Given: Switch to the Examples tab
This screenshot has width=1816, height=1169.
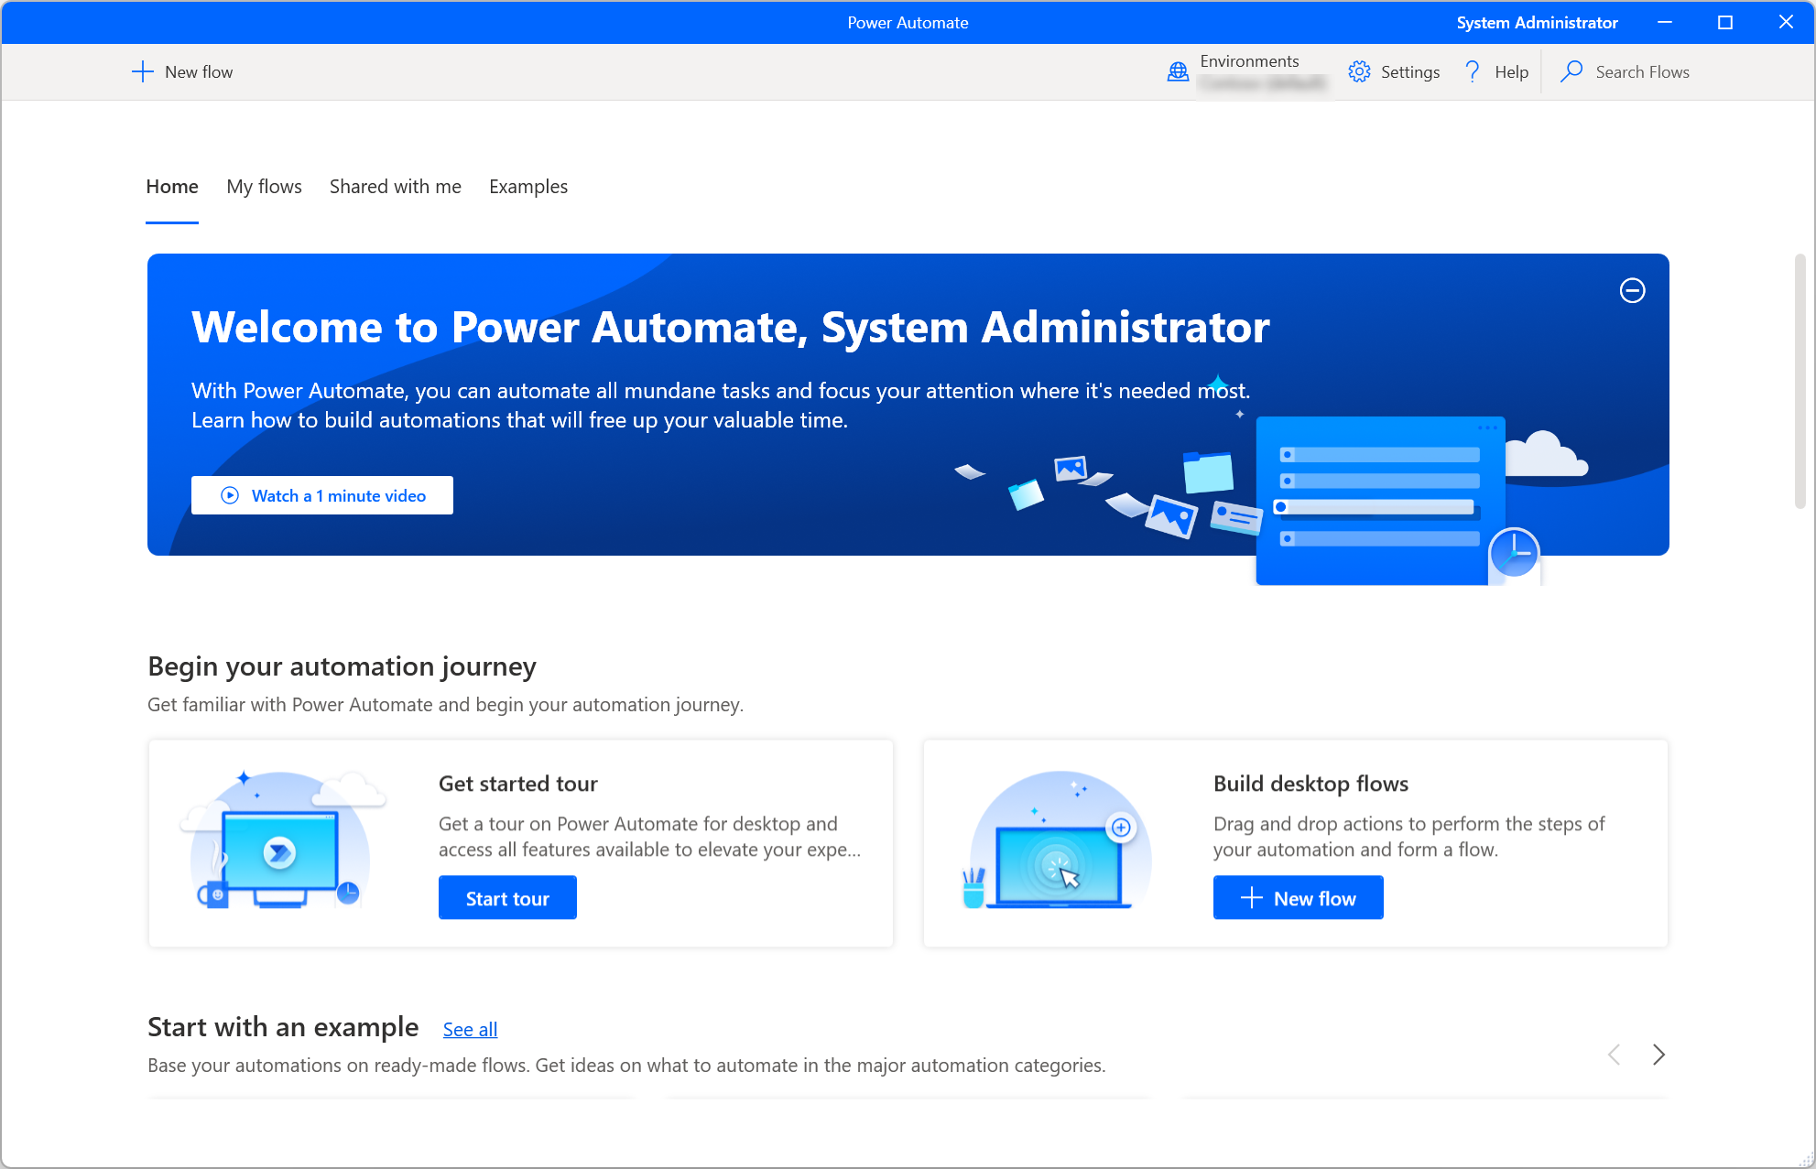Looking at the screenshot, I should (x=529, y=187).
